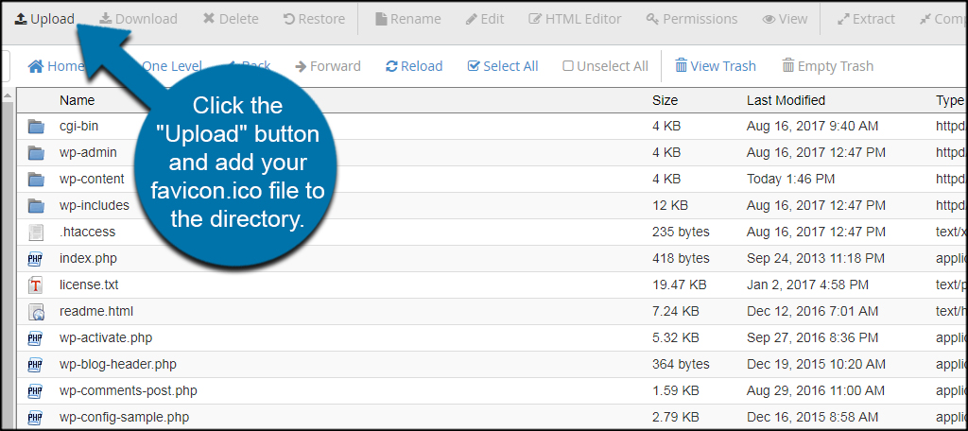Click the 235 bytes size cell
This screenshot has height=431, width=968.
click(x=681, y=233)
